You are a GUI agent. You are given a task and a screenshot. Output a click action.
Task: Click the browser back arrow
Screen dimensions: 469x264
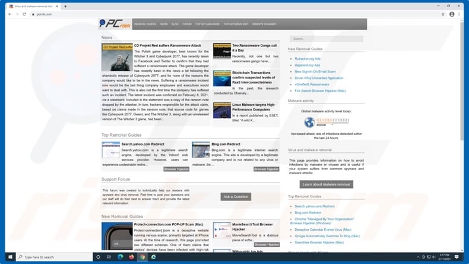click(10, 14)
